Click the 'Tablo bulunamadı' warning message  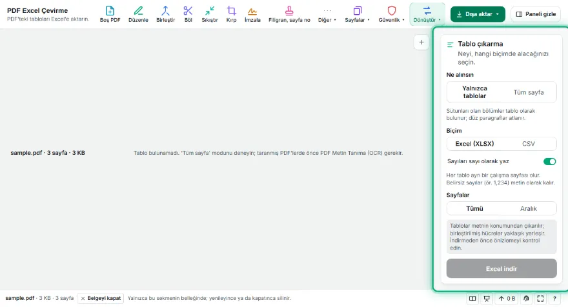[268, 153]
